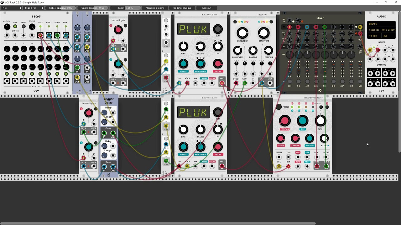Screen dimensions: 401x225
Task: Toggle step 8 gate button on SEQ-3
Action: pos(66,74)
